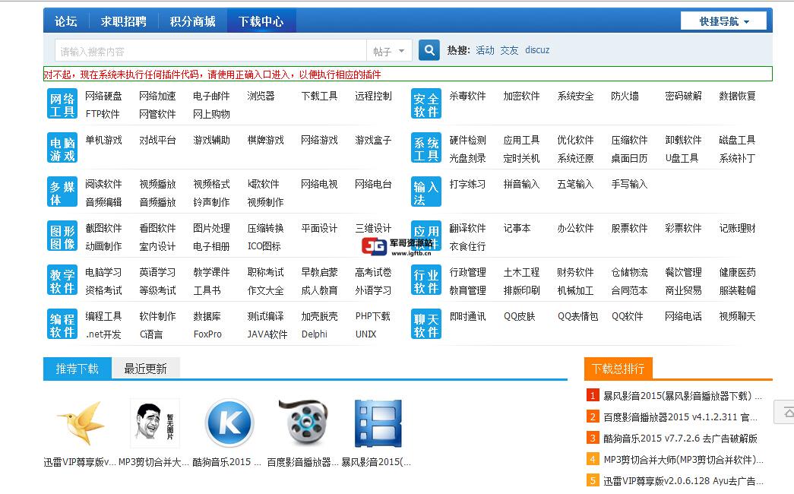Open the 数据库 subcategory link
The height and width of the screenshot is (494, 794).
tap(207, 316)
